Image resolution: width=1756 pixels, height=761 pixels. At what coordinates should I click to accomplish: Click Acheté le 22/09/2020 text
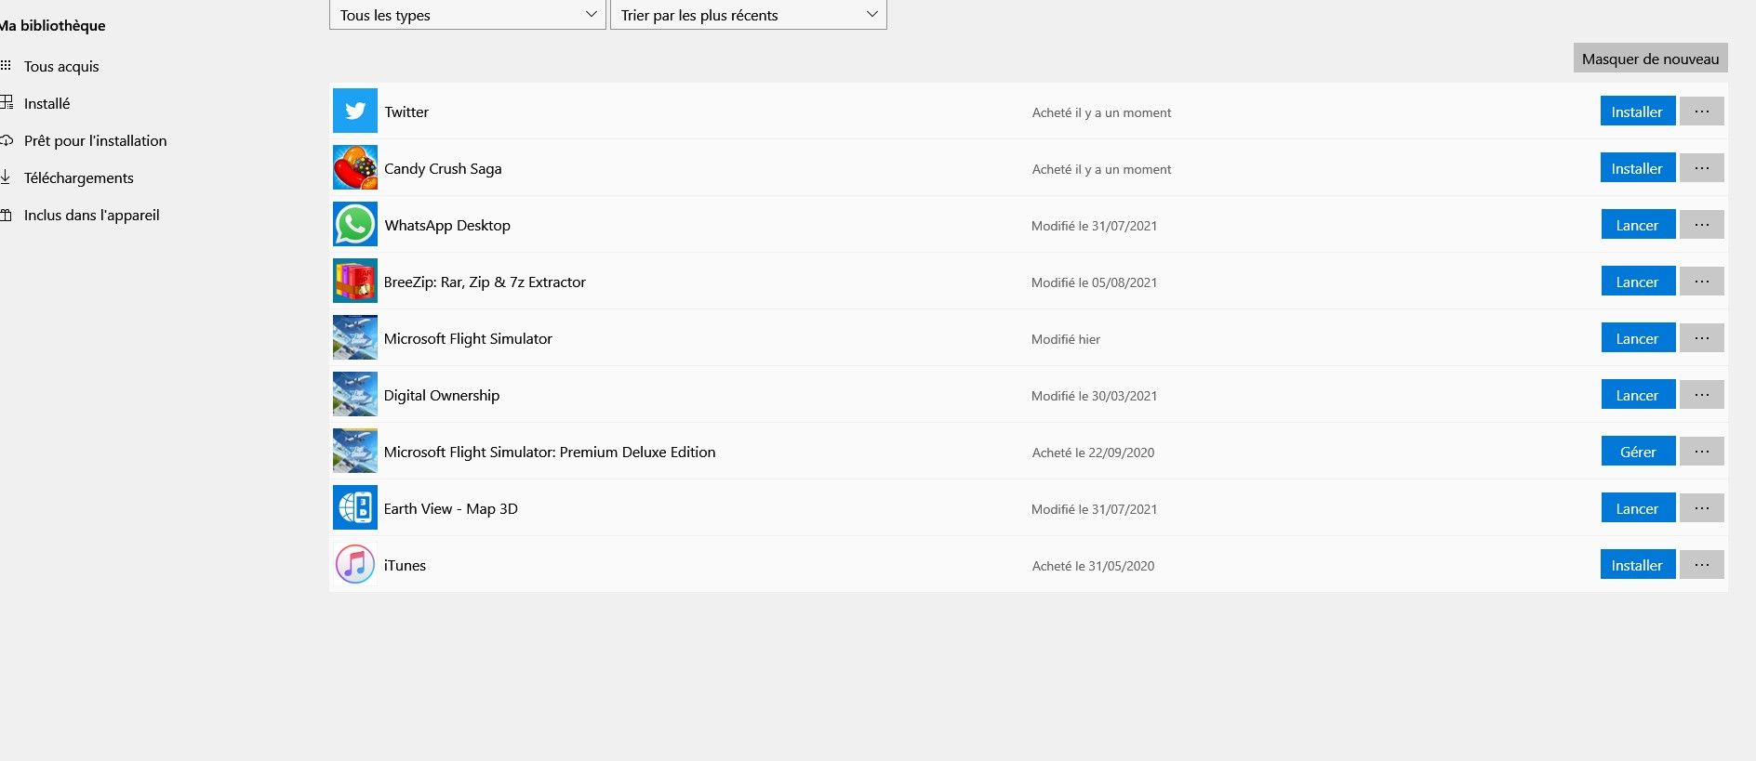(1093, 453)
